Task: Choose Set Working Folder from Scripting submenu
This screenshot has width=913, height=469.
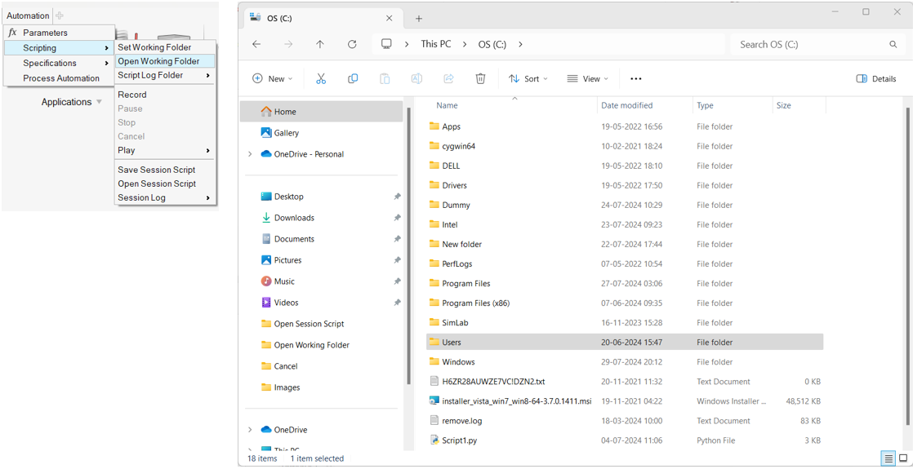Action: tap(154, 47)
